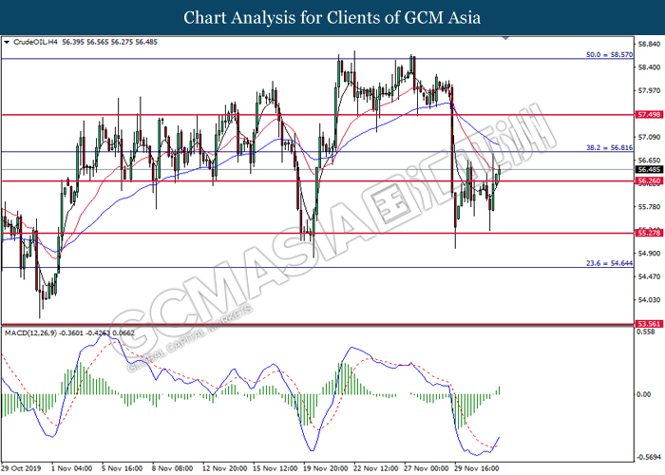Click the 29 Oct 2019 date label
Viewport: 665px width, 475px height.
click(22, 467)
